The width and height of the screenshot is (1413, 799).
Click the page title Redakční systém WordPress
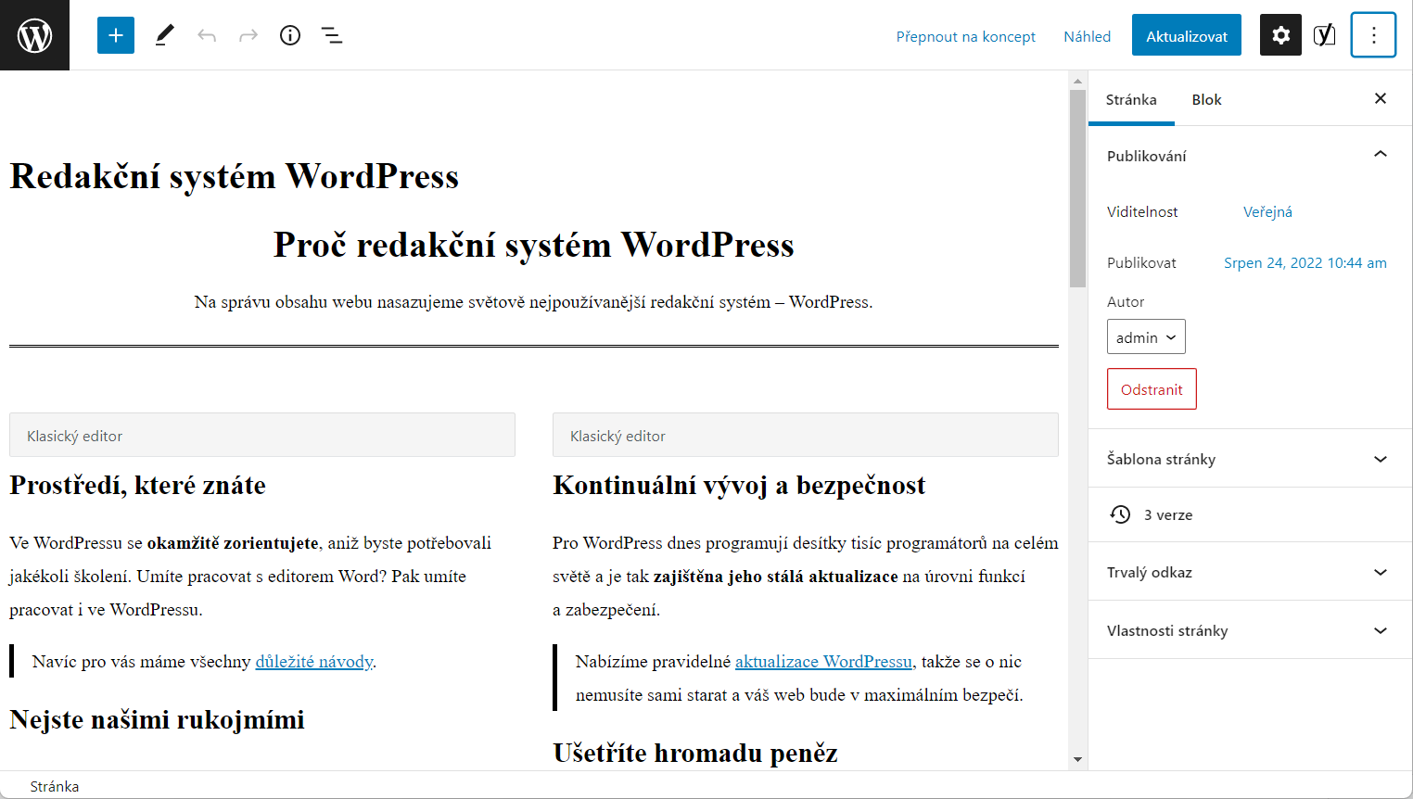pos(235,176)
